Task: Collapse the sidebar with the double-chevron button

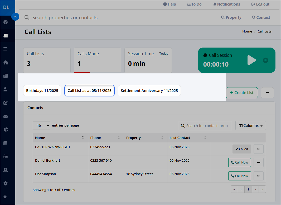Action: click(15, 17)
